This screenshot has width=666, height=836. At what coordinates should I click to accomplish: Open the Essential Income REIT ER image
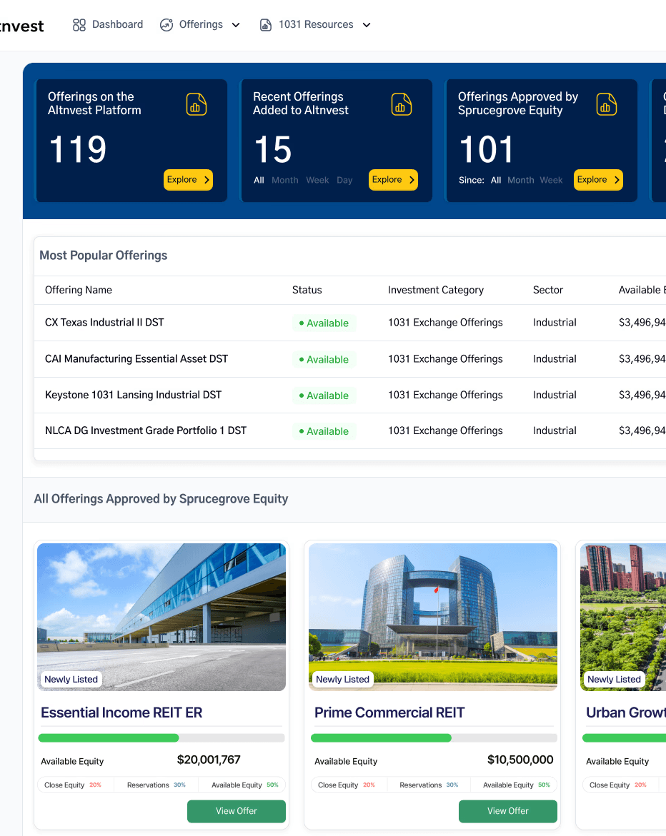tap(161, 617)
